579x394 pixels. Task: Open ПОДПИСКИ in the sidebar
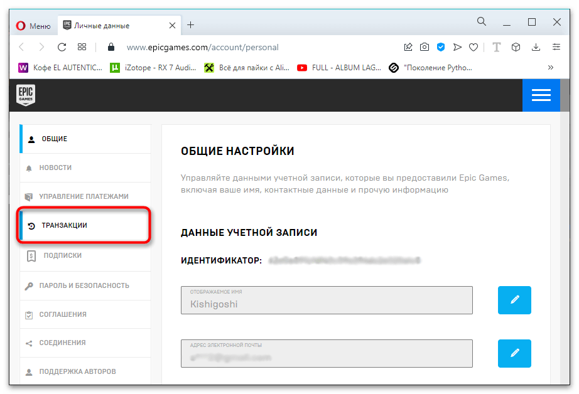(x=85, y=255)
